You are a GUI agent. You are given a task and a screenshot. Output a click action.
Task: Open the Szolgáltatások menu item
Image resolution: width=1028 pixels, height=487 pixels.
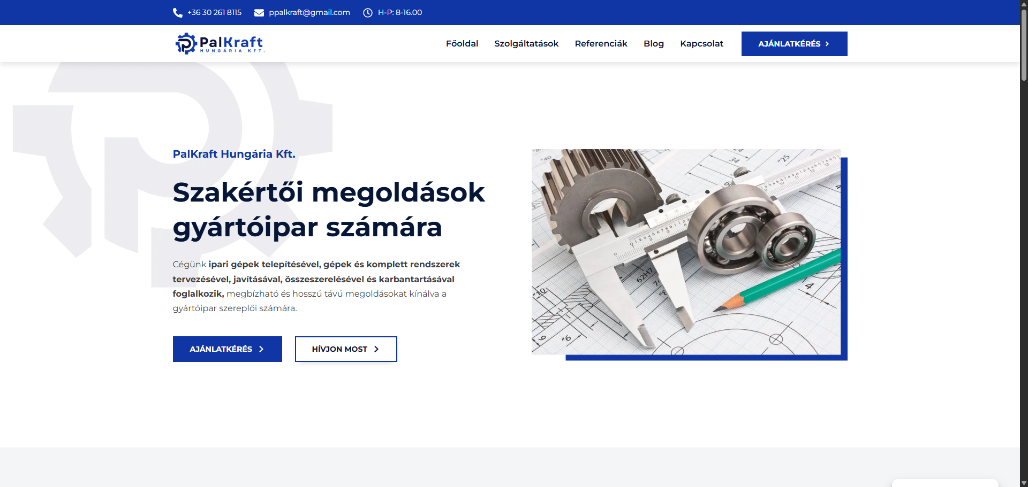pos(526,43)
